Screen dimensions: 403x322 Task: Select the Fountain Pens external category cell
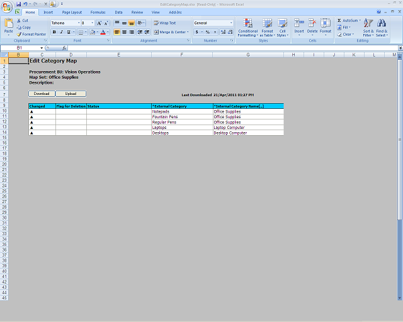[182, 117]
